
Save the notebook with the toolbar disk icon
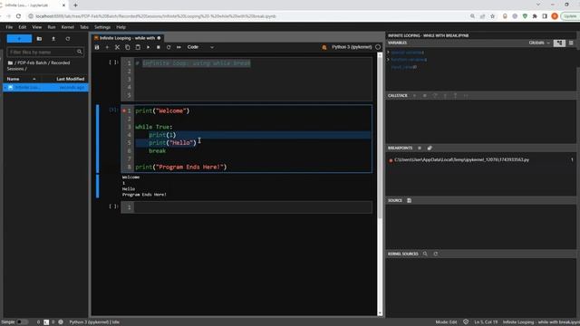pyautogui.click(x=97, y=47)
